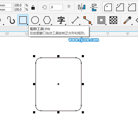The width and height of the screenshot is (138, 132).
Task: Mirror the object horizontally
Action: [x=82, y=7]
